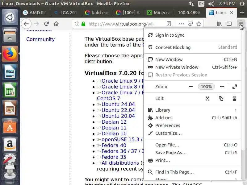Image resolution: width=247 pixels, height=185 pixels.
Task: Select Print… menu entry
Action: pos(192,160)
